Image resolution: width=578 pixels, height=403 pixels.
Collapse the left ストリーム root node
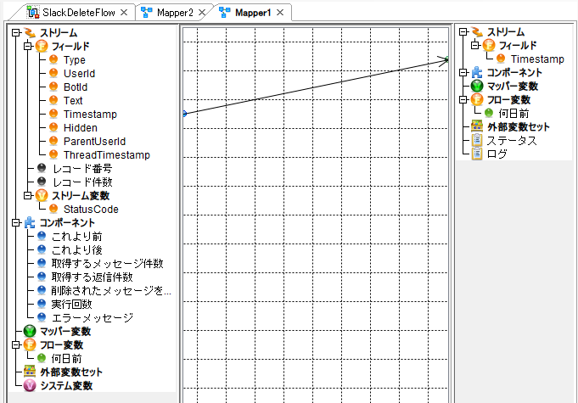click(15, 33)
